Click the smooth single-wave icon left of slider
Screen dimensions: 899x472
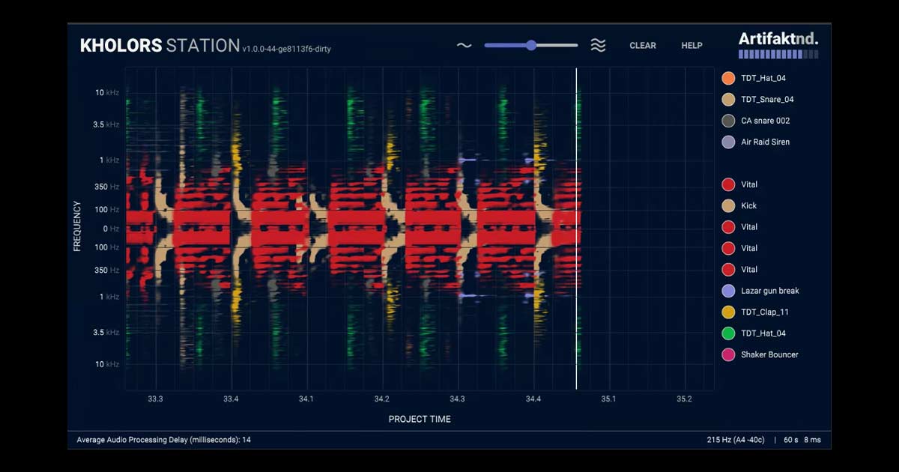464,46
